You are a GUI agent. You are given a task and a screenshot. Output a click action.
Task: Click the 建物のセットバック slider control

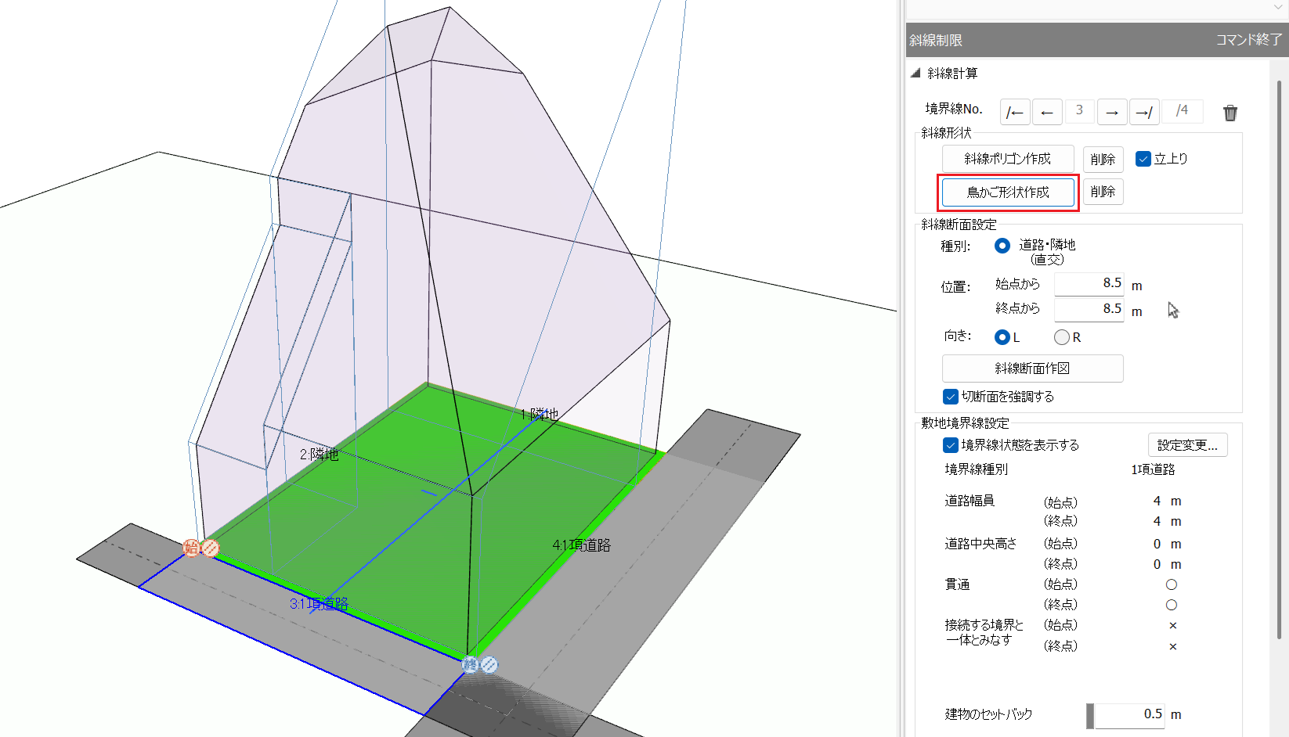pos(1091,715)
